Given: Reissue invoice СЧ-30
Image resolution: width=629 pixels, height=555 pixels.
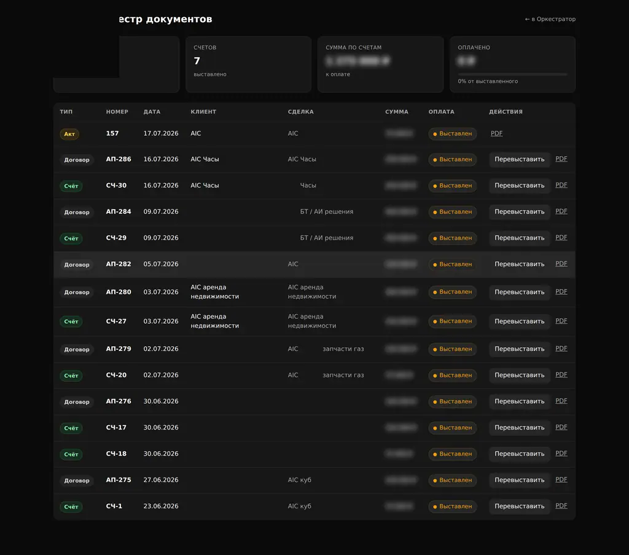Looking at the screenshot, I should point(519,186).
